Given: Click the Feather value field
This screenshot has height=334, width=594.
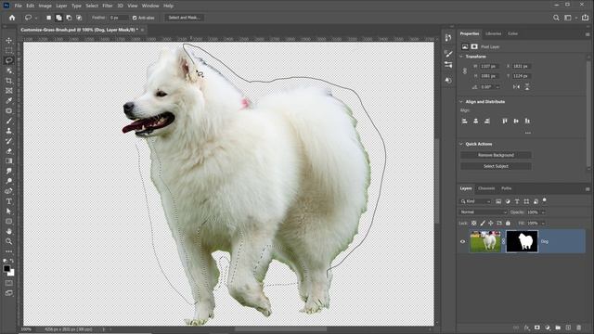Looking at the screenshot, I should [118, 18].
